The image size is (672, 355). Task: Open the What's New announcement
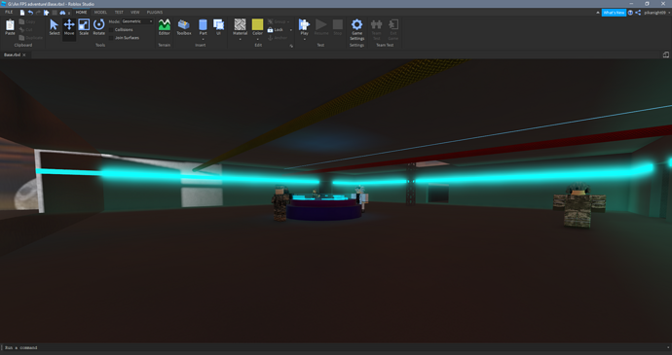click(614, 13)
